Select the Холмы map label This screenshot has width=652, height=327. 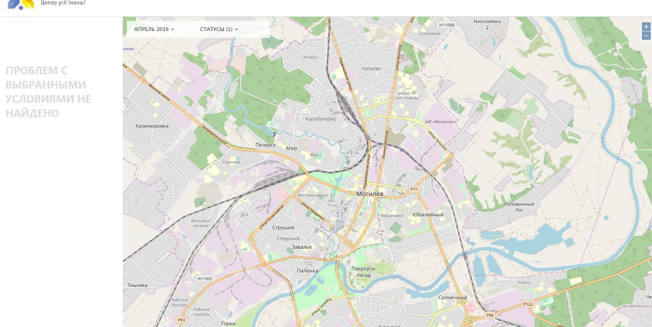tap(523, 282)
